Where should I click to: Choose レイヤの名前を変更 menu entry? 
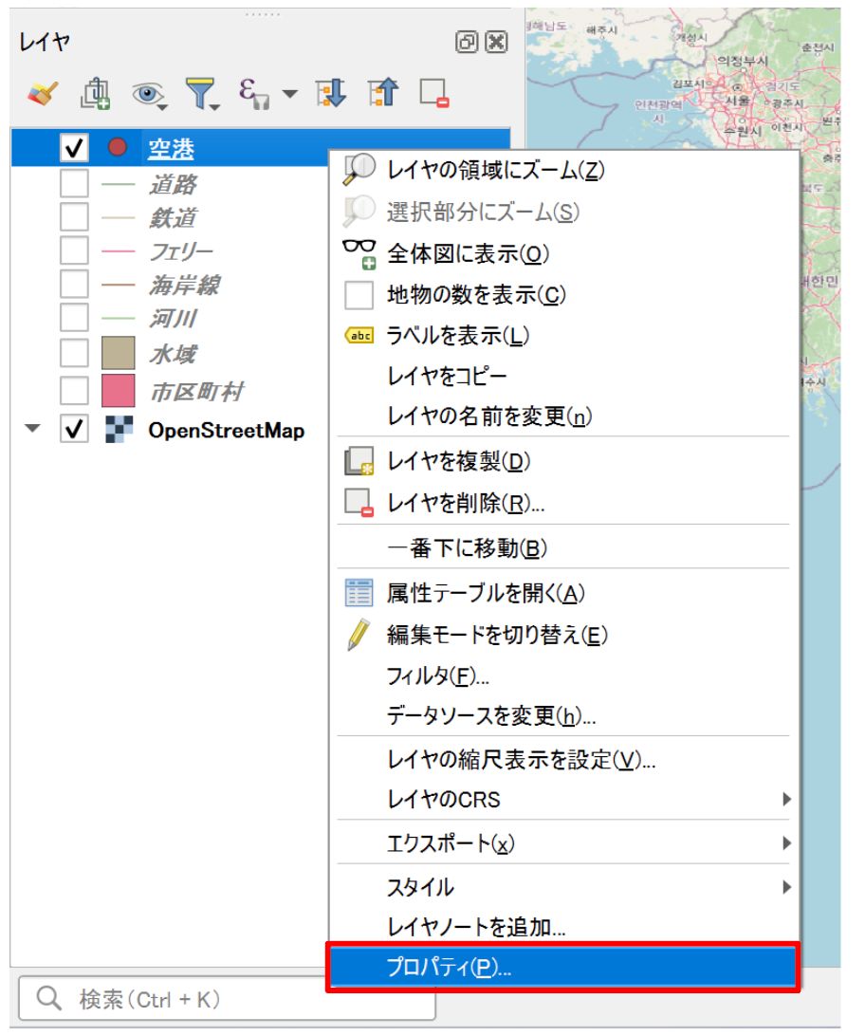pos(564,416)
